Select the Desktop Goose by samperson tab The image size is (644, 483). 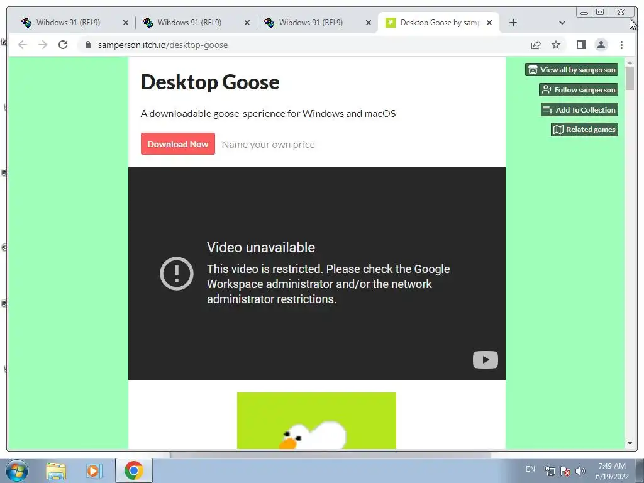(440, 23)
